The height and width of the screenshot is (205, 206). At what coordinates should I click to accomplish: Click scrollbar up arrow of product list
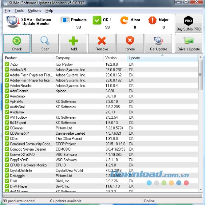pos(201,57)
